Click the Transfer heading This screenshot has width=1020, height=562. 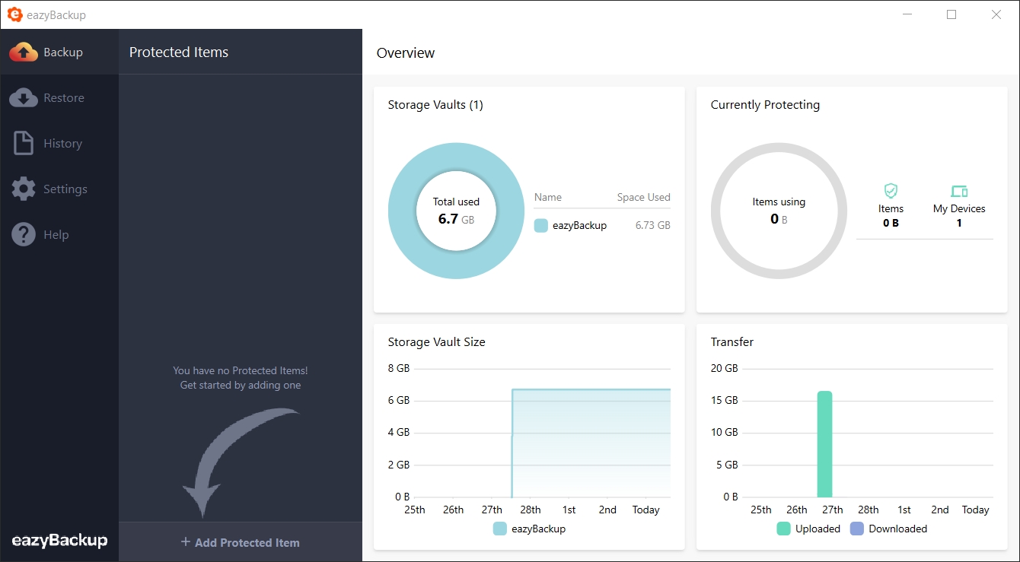tap(732, 342)
